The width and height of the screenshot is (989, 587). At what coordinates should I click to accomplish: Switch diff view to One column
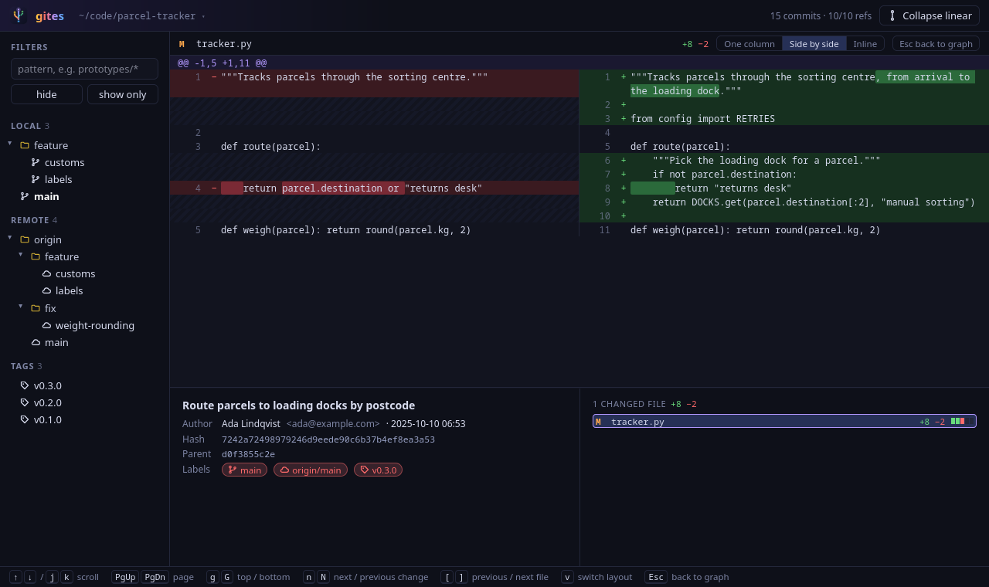(749, 43)
